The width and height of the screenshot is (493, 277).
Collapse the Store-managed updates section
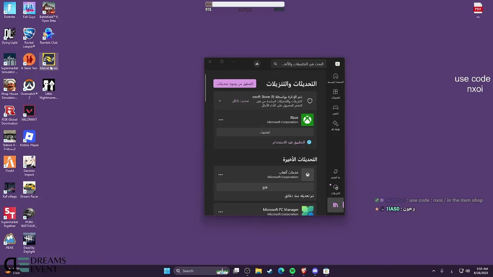pos(220,101)
